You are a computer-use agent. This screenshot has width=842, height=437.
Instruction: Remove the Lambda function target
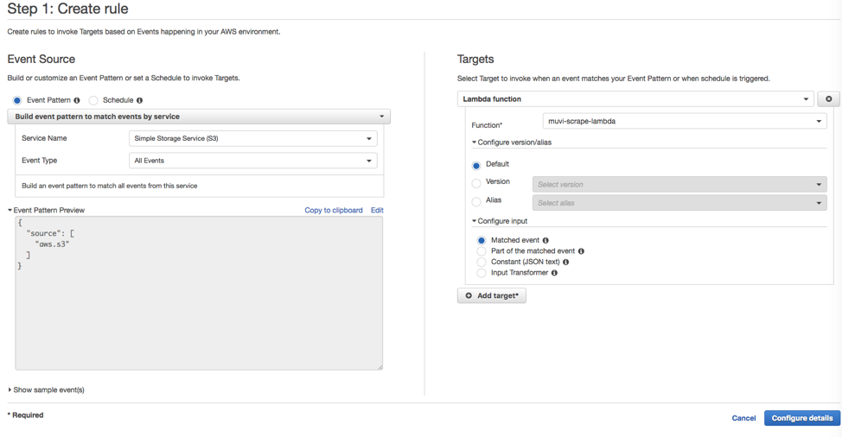point(828,99)
